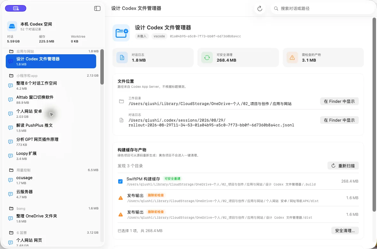The image size is (377, 249).
Task: Click the 安全清理... button
Action: (x=345, y=231)
